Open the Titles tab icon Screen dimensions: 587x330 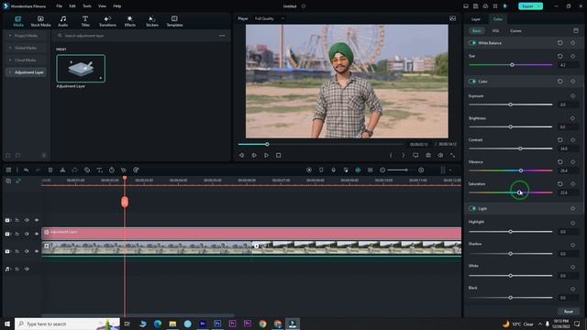pyautogui.click(x=85, y=18)
